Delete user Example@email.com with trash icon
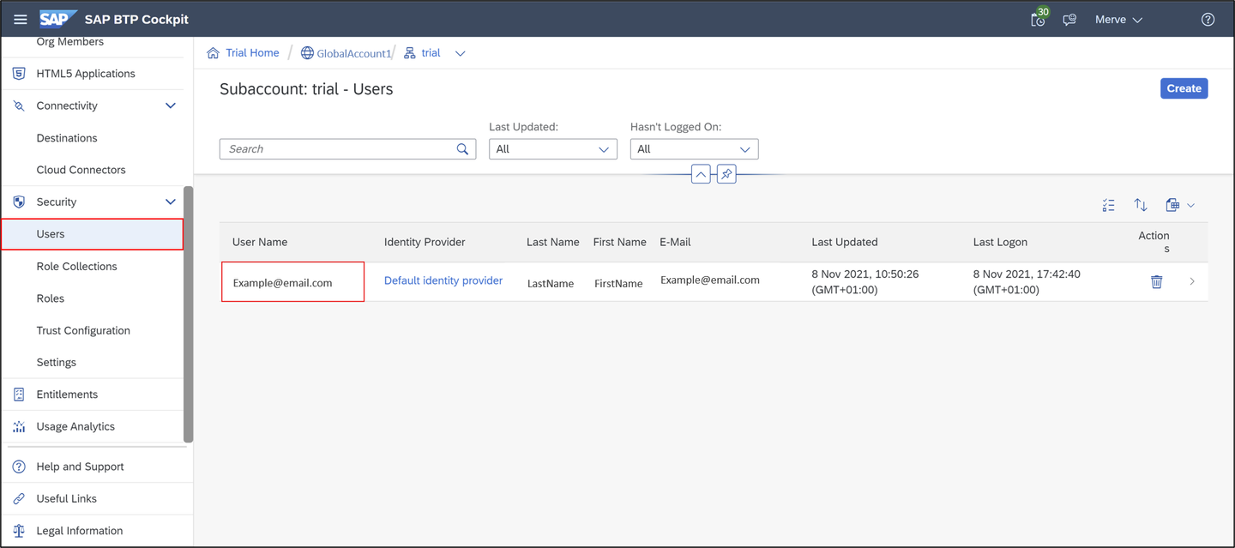This screenshot has width=1235, height=548. [x=1156, y=281]
